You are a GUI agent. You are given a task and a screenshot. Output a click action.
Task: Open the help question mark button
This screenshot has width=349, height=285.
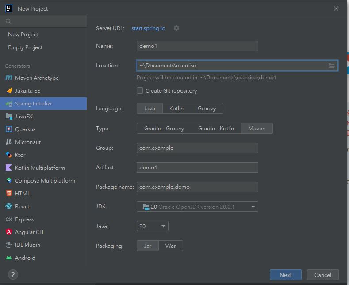(x=12, y=274)
